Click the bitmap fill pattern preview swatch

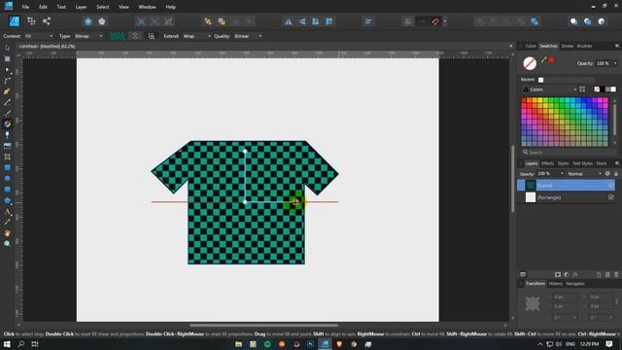[118, 36]
